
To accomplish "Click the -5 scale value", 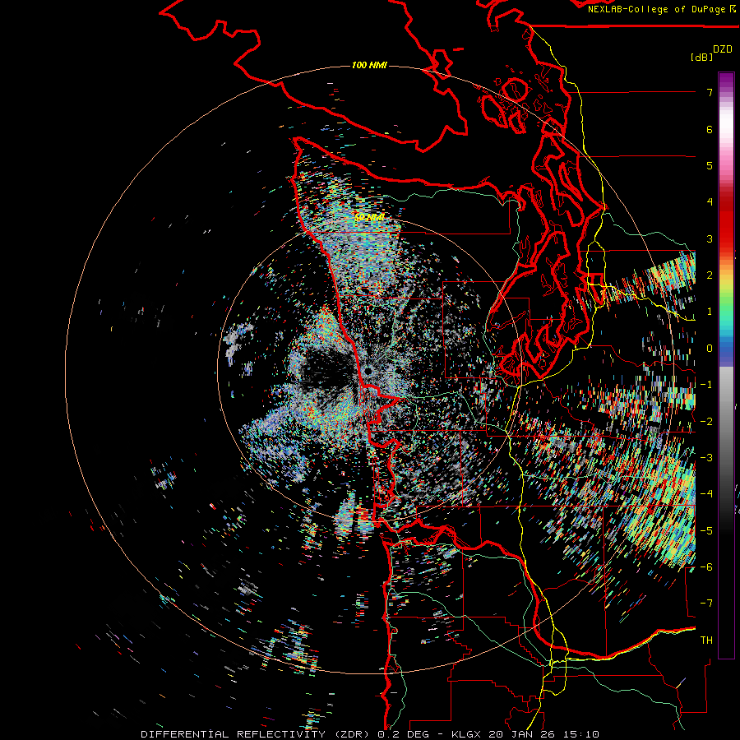I will [x=706, y=531].
